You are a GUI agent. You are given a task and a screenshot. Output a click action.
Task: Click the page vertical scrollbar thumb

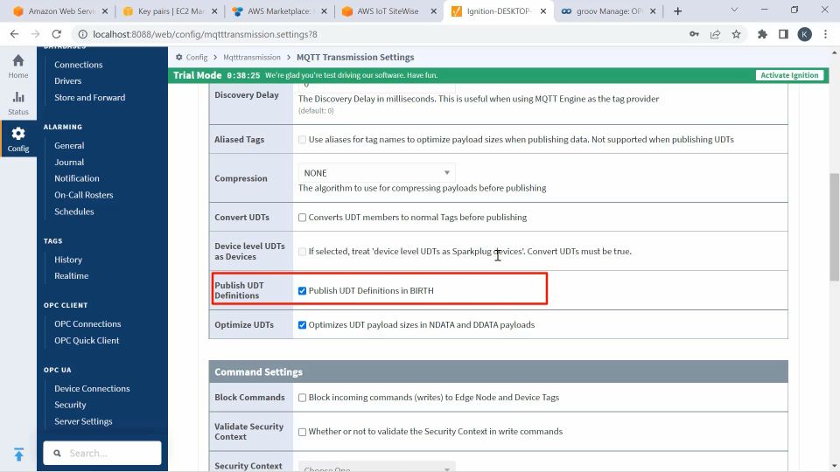834,226
